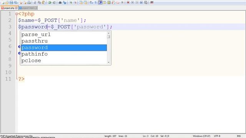Click the 'password' string on line 3
This screenshot has height=138, width=246.
pyautogui.click(x=90, y=27)
